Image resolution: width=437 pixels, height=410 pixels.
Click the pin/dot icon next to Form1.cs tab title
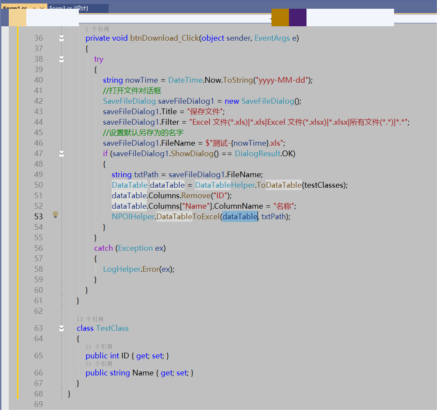(33, 7)
